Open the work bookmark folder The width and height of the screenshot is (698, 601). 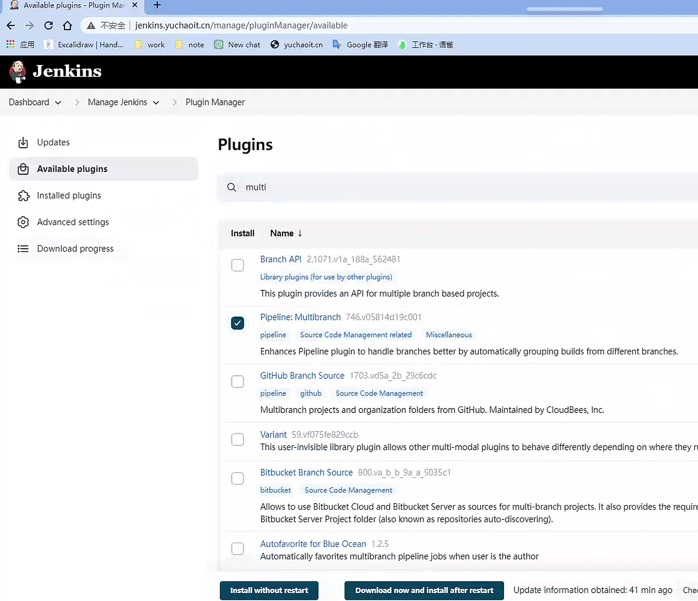click(150, 45)
